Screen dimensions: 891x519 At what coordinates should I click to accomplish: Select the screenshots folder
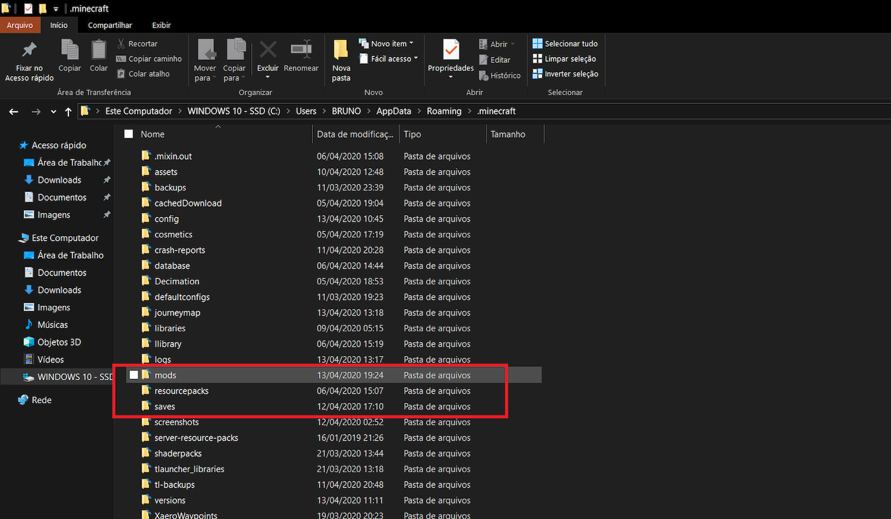point(176,422)
